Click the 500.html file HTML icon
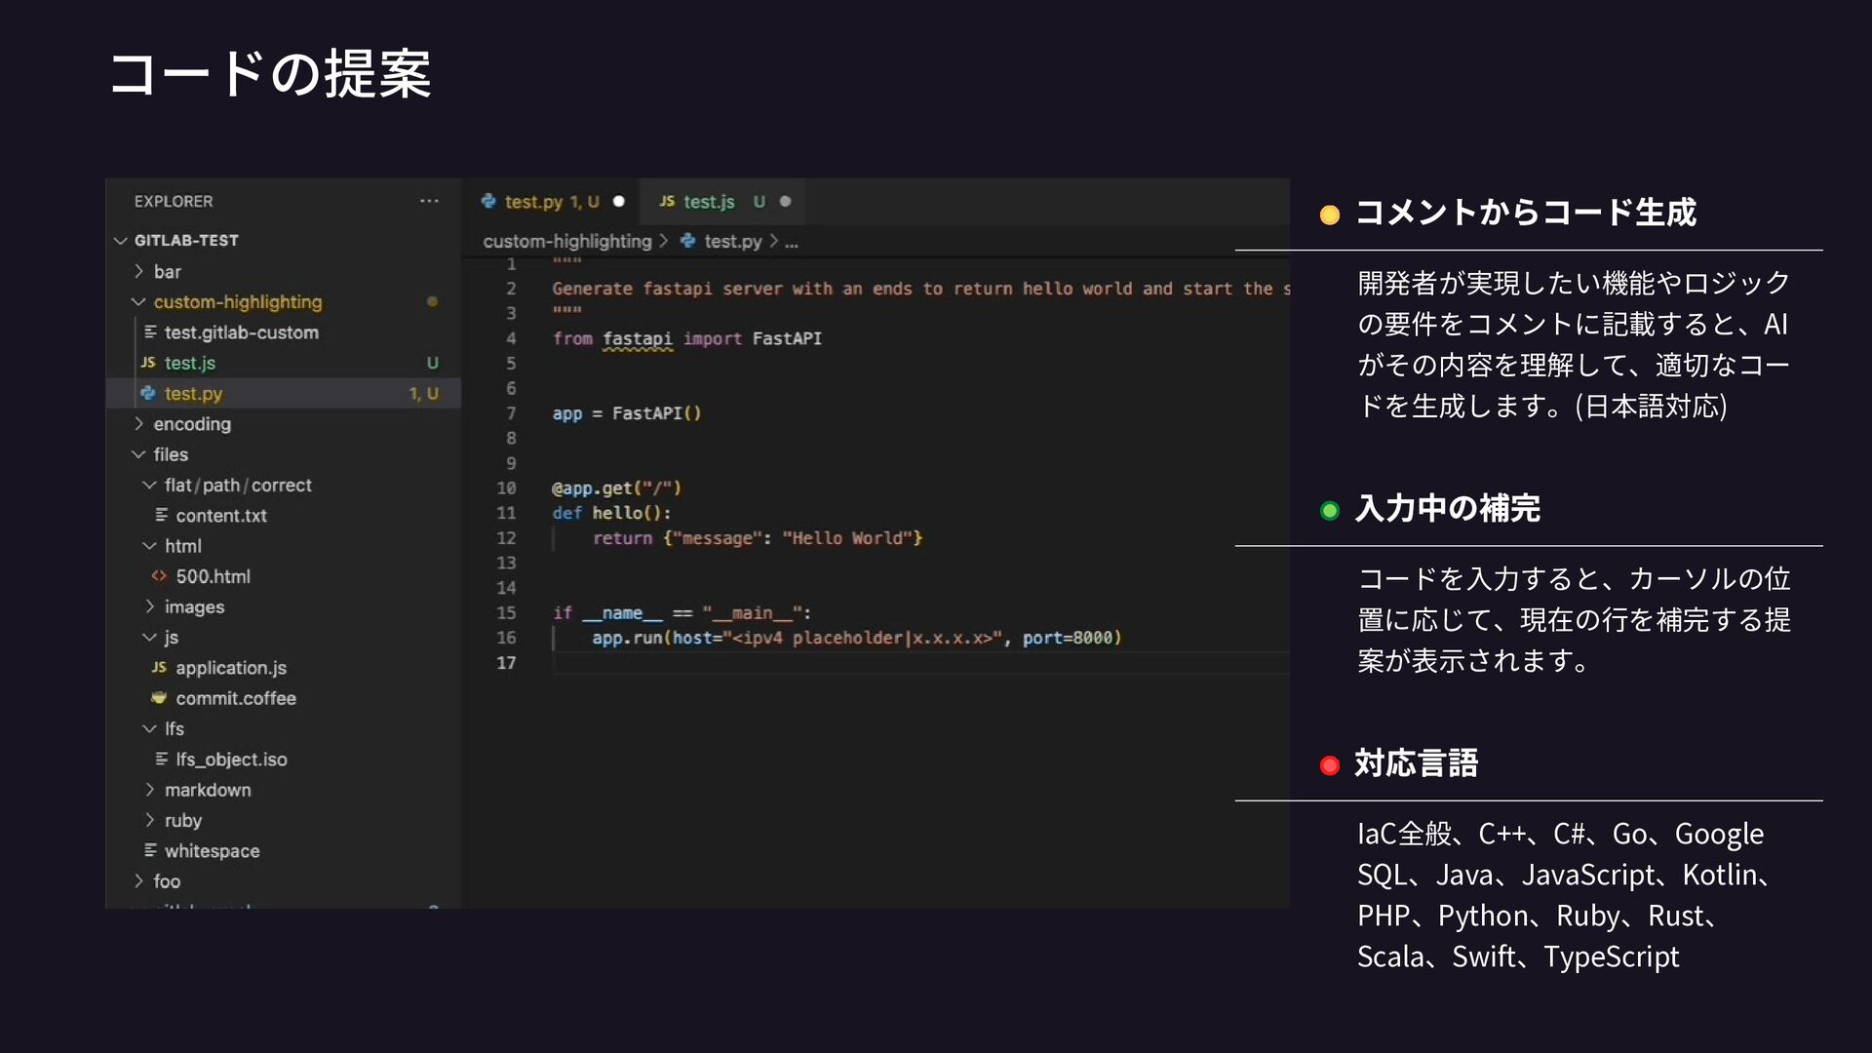 [x=159, y=576]
